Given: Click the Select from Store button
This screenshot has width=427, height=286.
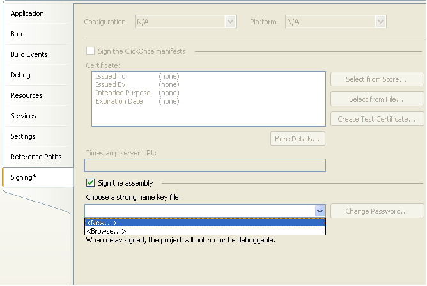Looking at the screenshot, I should (377, 79).
